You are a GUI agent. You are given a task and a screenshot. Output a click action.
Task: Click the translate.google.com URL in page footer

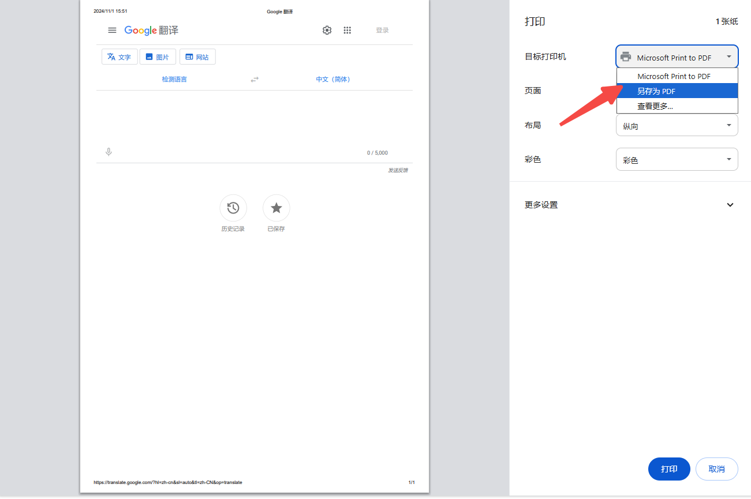[x=168, y=482]
